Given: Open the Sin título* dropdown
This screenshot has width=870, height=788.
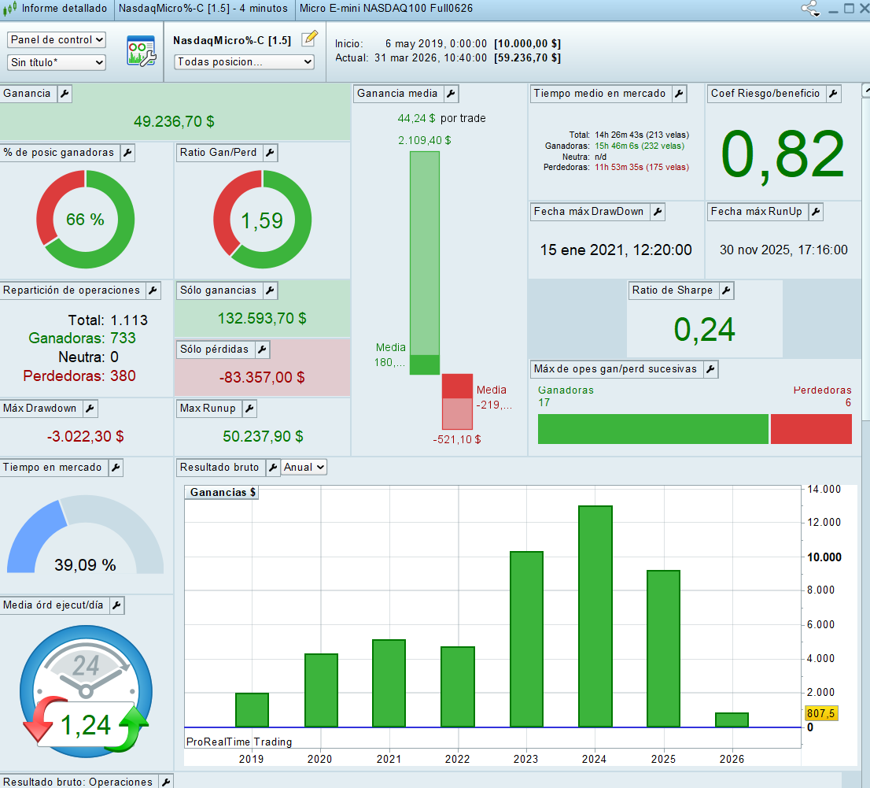Looking at the screenshot, I should click(57, 62).
